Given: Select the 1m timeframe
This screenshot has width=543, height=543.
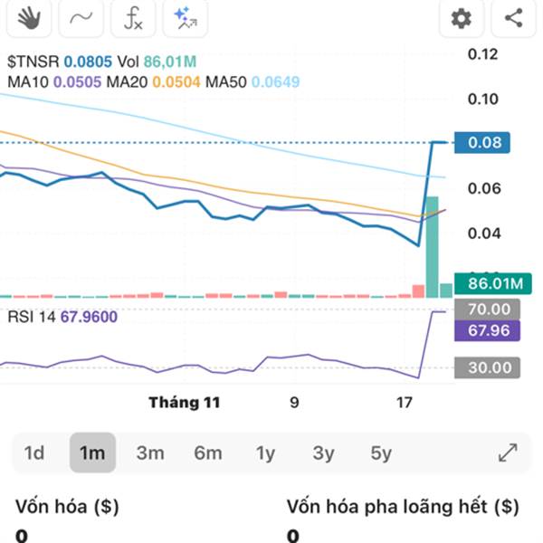Looking at the screenshot, I should (92, 452).
